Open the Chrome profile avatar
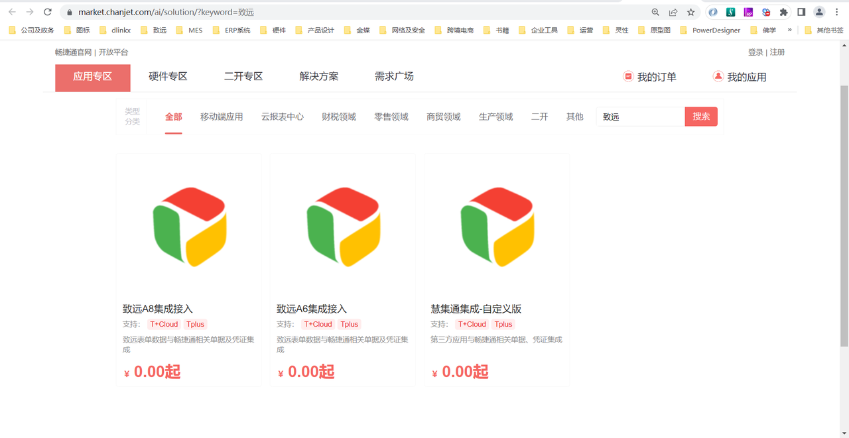This screenshot has height=438, width=849. click(x=819, y=12)
